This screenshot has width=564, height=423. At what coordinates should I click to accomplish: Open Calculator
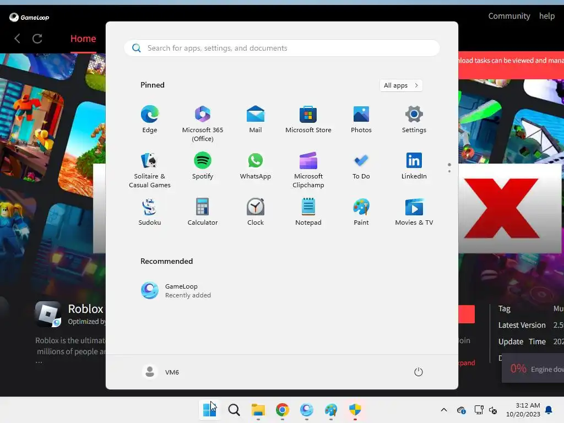[x=203, y=212]
